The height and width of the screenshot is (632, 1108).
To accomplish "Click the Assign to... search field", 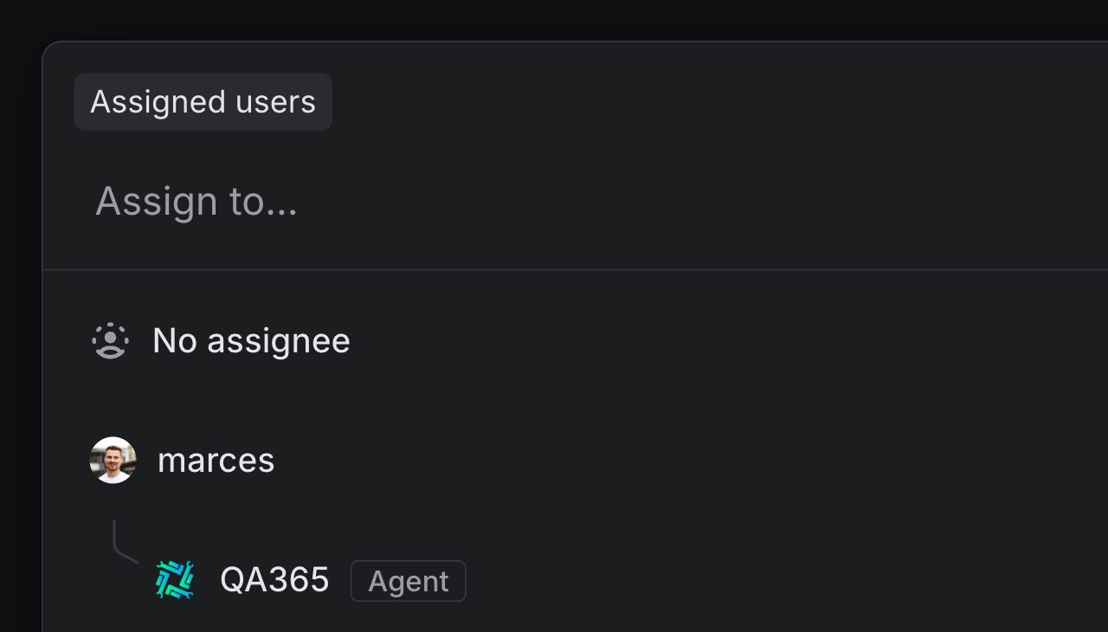I will point(519,201).
